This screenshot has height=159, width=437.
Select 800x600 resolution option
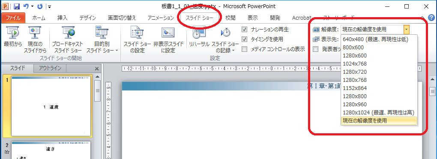(379, 48)
